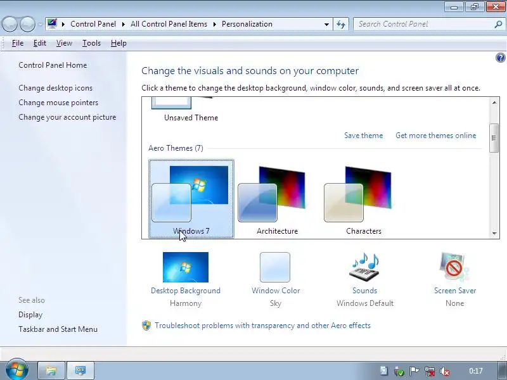Click the taskbar clock showing 0:17
The image size is (507, 380).
(x=476, y=371)
